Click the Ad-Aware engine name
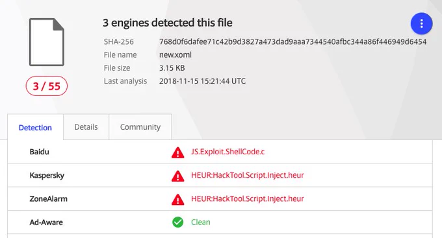This screenshot has width=442, height=238. (46, 222)
